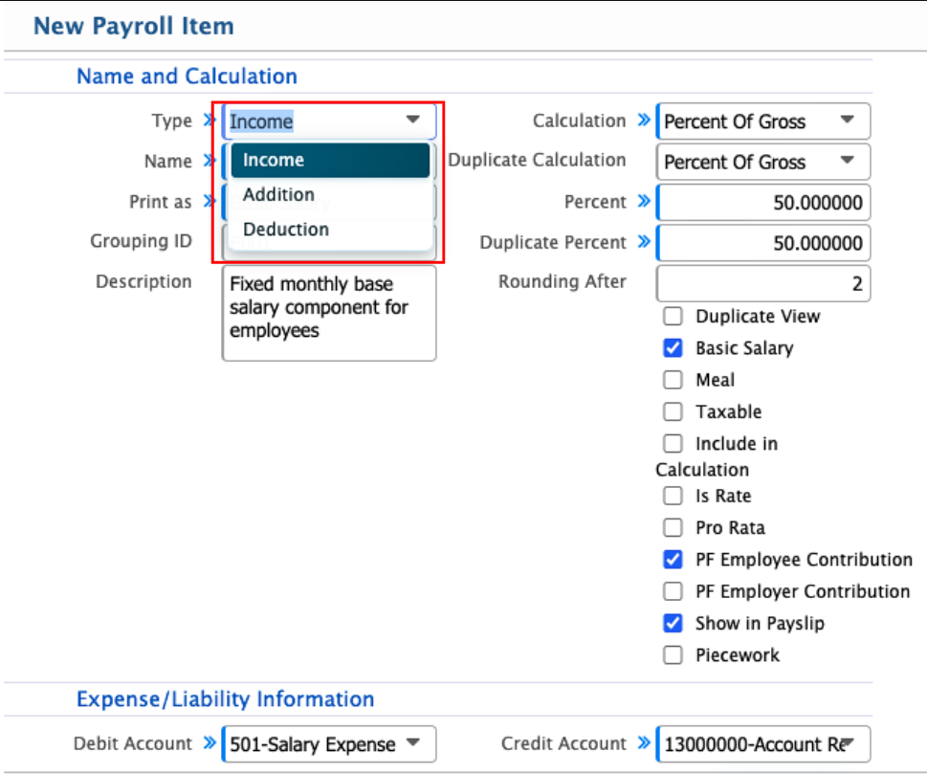Image resolution: width=927 pixels, height=774 pixels.
Task: Click the Percent input field
Action: [762, 203]
